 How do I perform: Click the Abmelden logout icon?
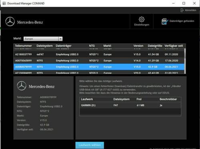(x=182, y=10)
